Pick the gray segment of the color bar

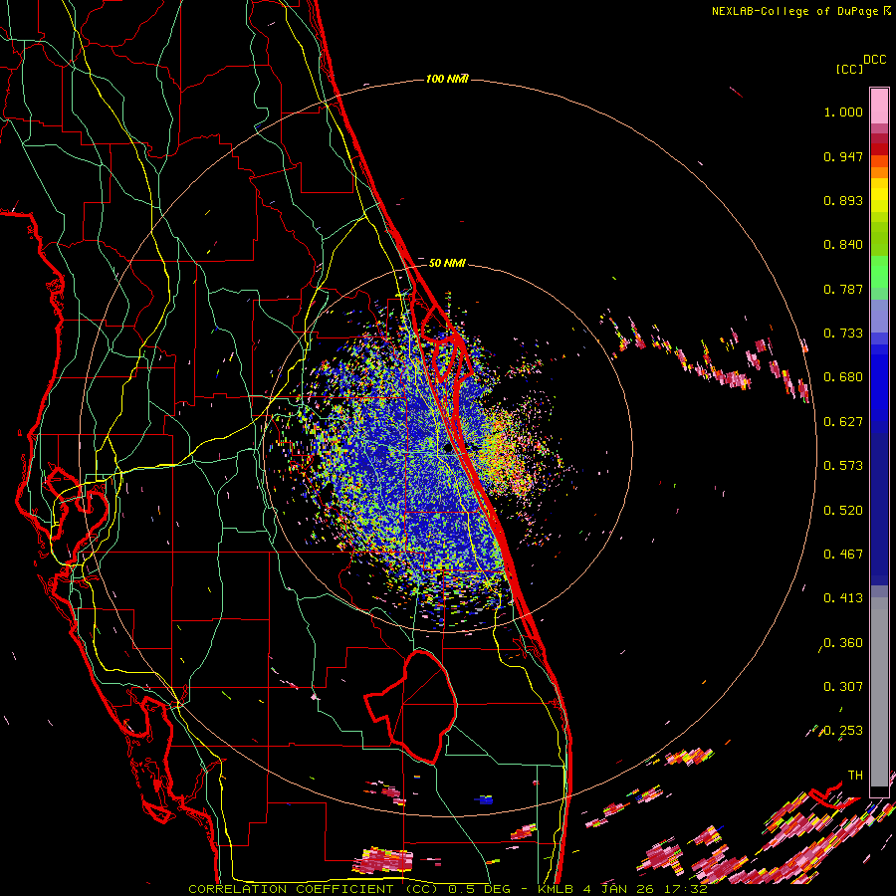point(879,692)
